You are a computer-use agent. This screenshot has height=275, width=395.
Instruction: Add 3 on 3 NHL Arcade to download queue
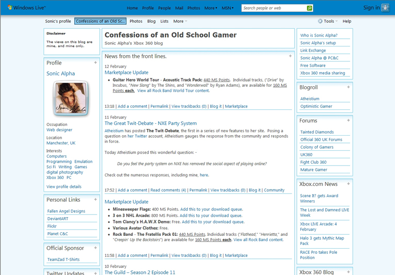coord(211,215)
